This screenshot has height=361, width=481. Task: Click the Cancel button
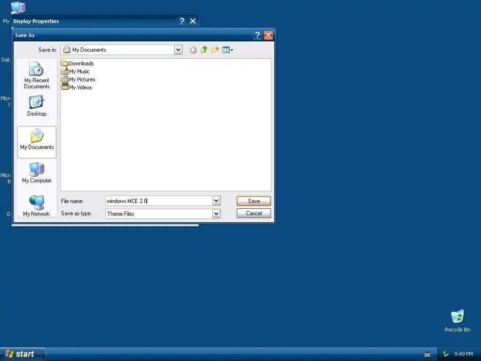coord(254,213)
